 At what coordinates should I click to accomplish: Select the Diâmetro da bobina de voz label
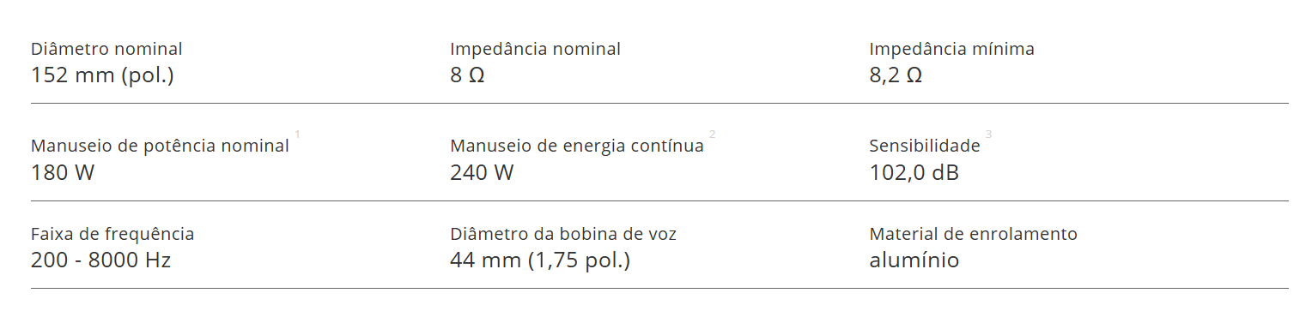[x=563, y=234]
